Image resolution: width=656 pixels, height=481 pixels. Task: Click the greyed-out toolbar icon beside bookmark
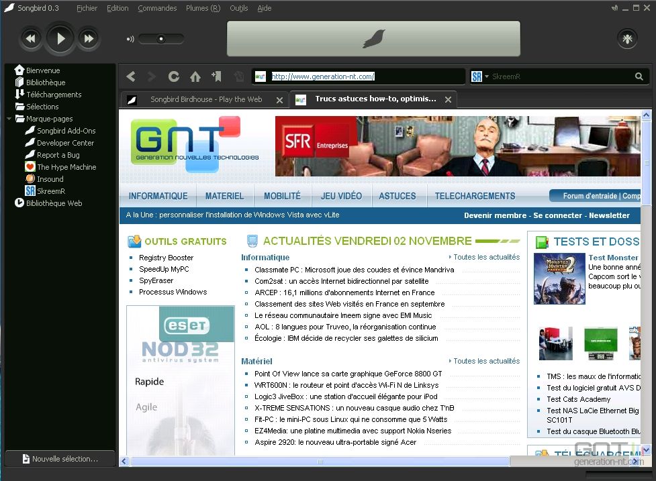click(x=239, y=76)
